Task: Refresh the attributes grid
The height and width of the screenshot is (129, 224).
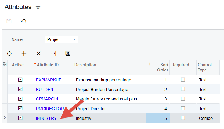Action: 9,53
